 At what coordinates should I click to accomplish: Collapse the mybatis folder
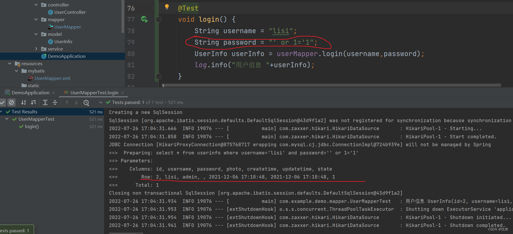pyautogui.click(x=16, y=71)
